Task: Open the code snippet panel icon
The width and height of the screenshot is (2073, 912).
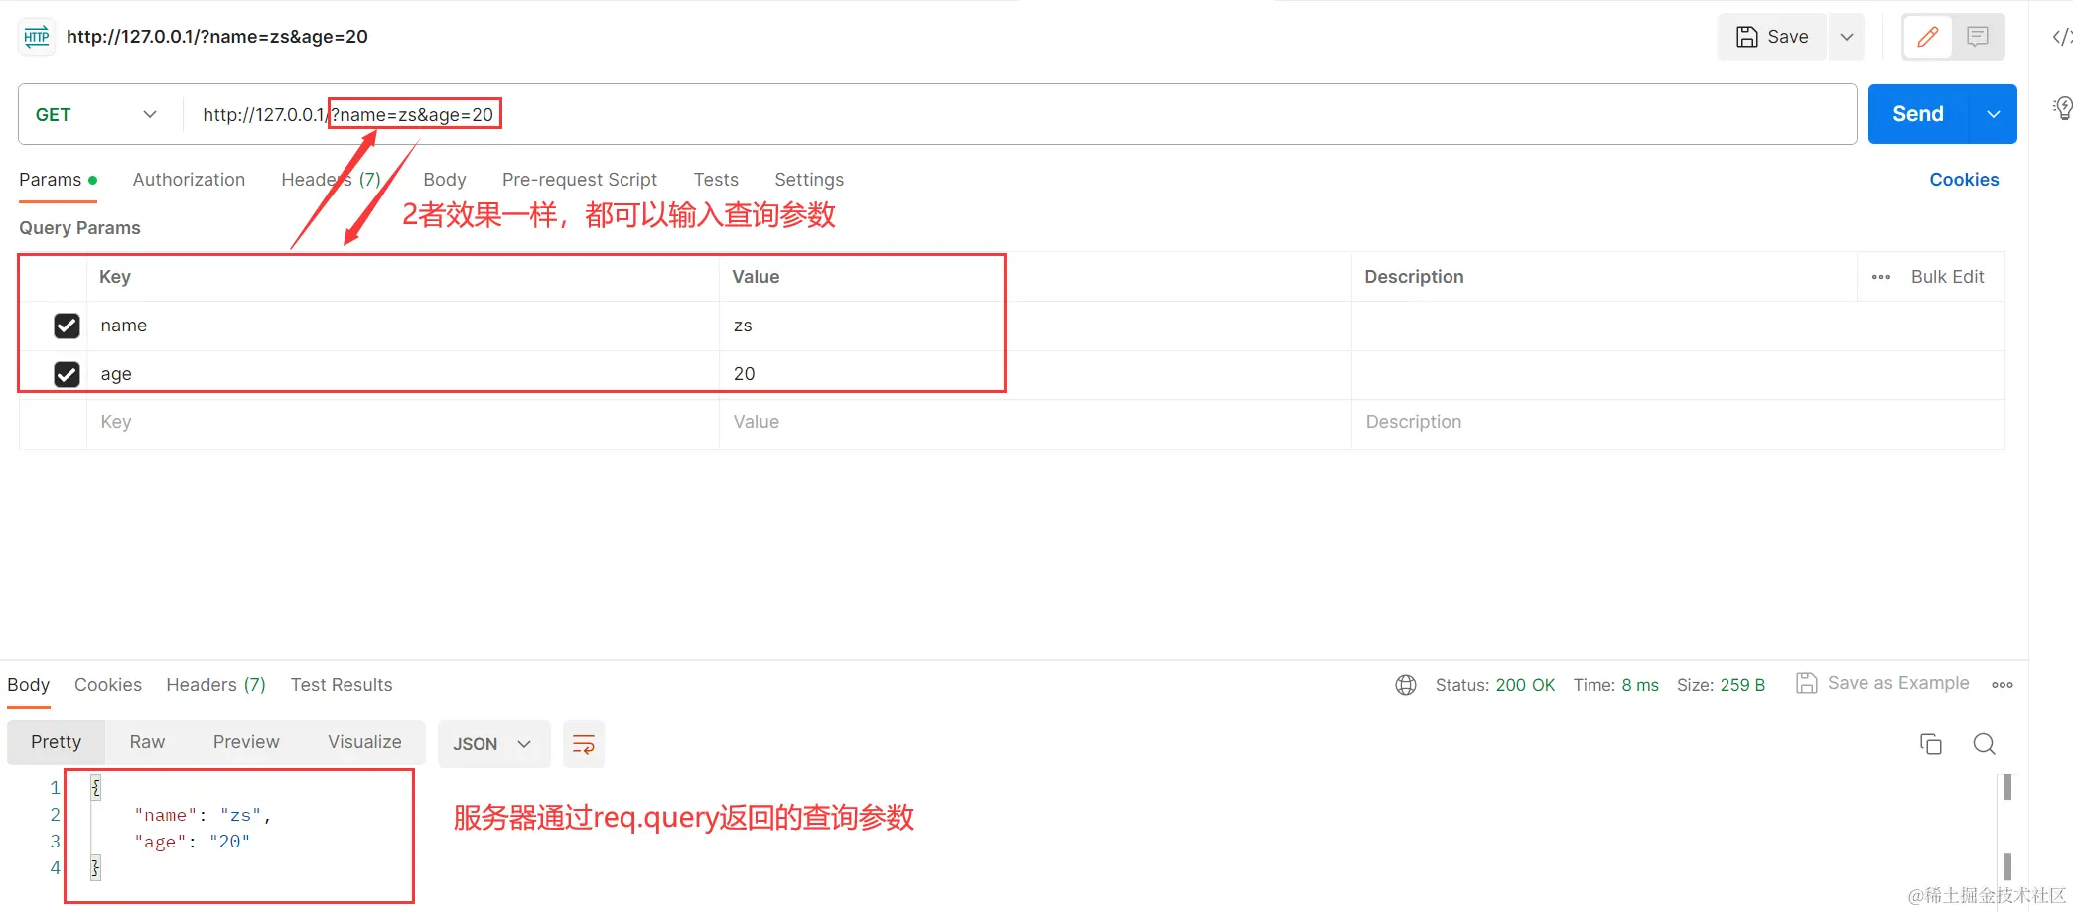Action: coord(2061,37)
